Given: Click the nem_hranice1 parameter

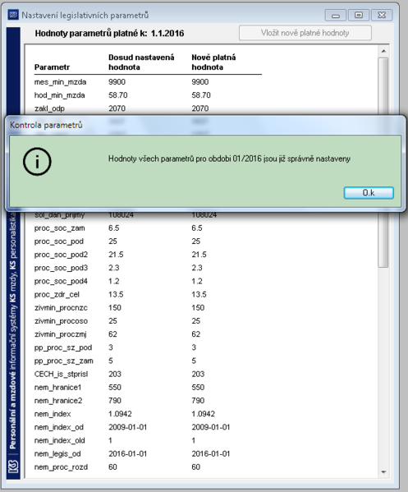Looking at the screenshot, I should click(57, 387).
